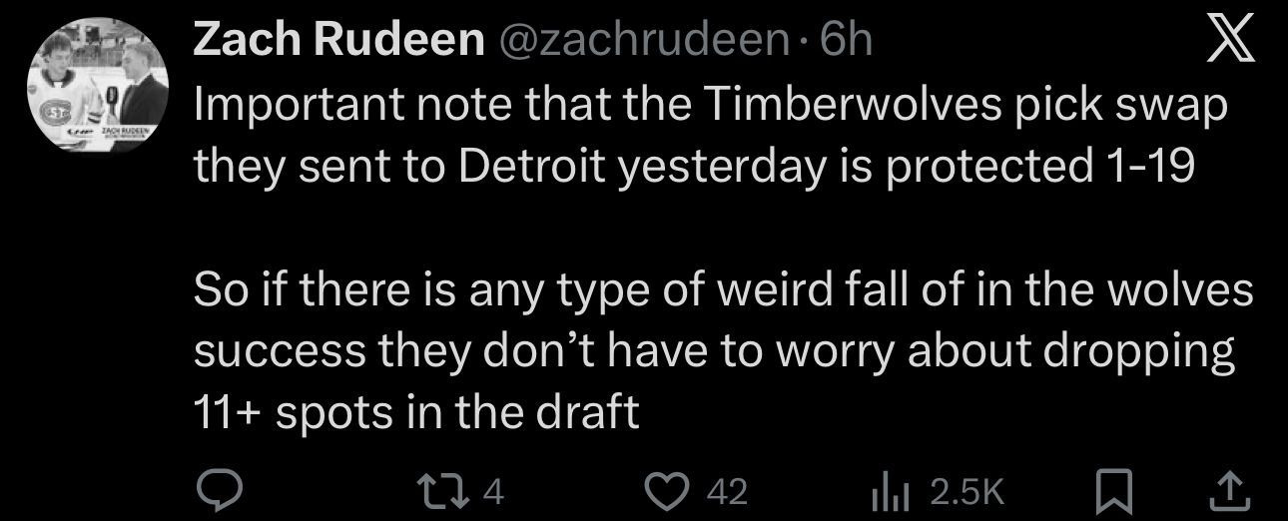1288x521 pixels.
Task: Click the line beginning 'success they don't have'
Action: [x=713, y=351]
